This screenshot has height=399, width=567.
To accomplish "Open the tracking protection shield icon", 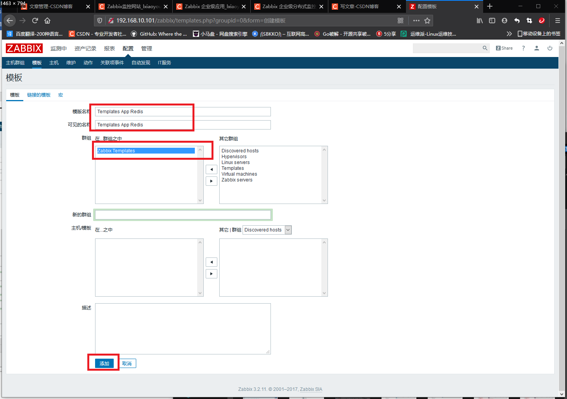I will 100,21.
